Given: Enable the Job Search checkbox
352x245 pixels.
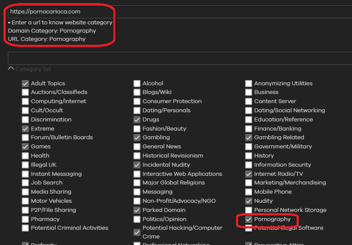Looking at the screenshot, I should click(25, 183).
